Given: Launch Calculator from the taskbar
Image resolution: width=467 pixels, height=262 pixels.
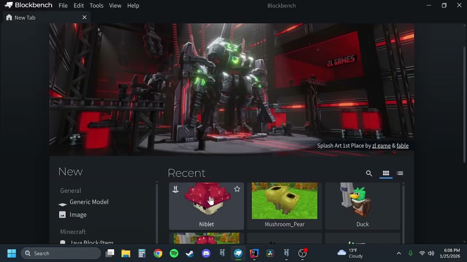Looking at the screenshot, I should 142,253.
